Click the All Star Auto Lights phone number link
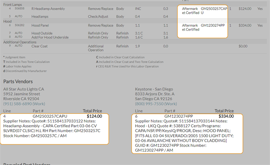Viewport: 270px width, 165px height. click(x=24, y=104)
